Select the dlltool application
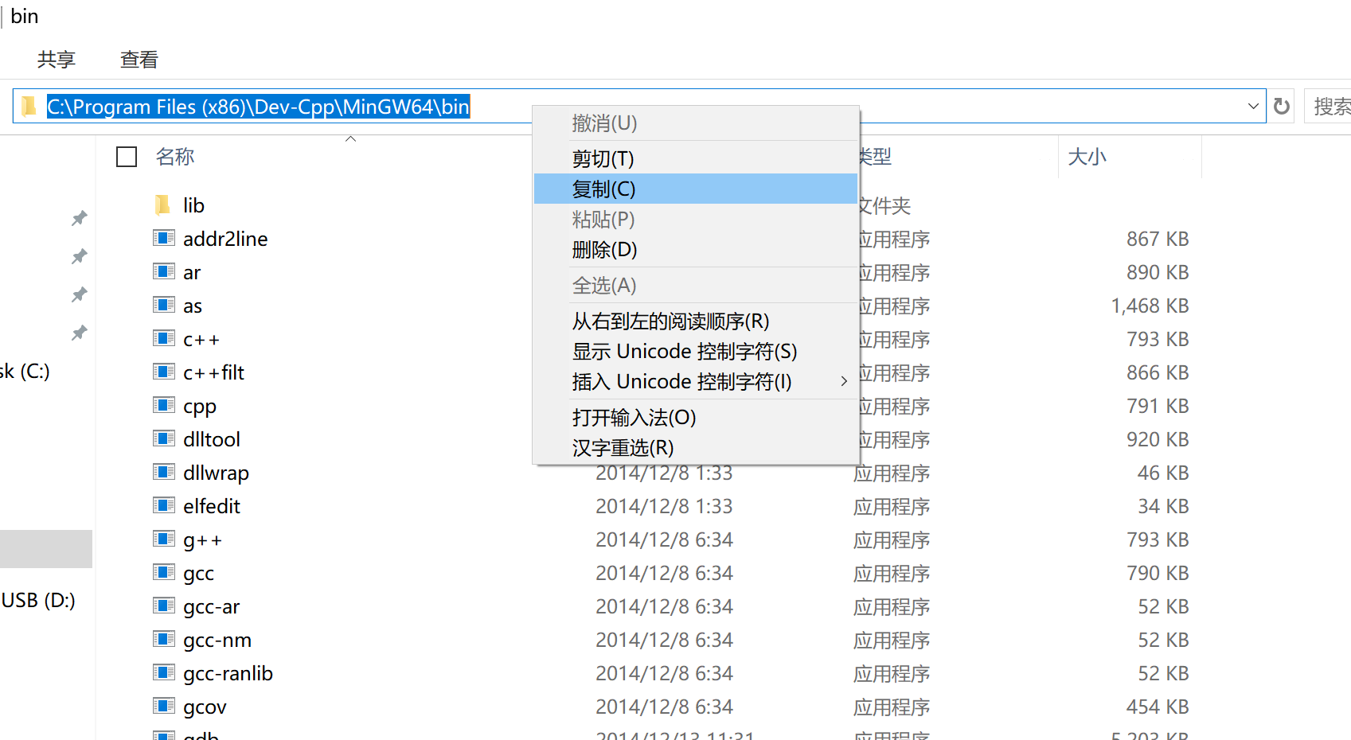Viewport: 1351px width, 740px height. tap(211, 438)
